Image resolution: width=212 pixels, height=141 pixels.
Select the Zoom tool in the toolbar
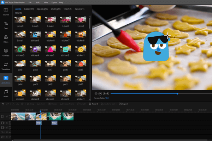click(x=41, y=104)
